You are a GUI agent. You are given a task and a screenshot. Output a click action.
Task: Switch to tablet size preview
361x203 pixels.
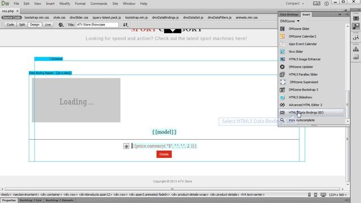pyautogui.click(x=316, y=195)
